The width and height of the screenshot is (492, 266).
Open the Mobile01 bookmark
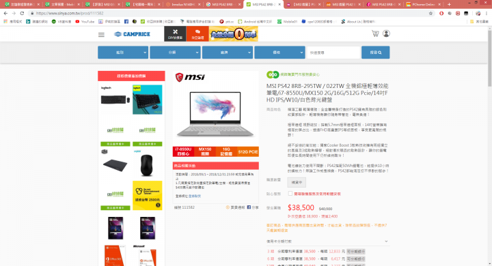[x=287, y=22]
